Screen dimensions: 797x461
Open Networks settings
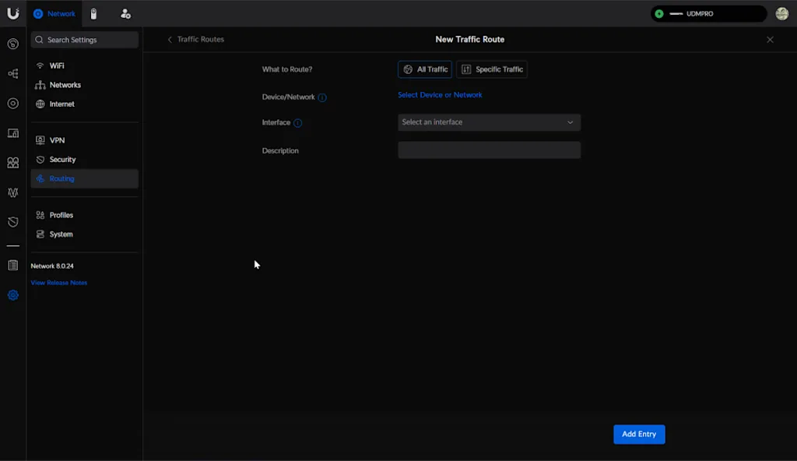[84, 85]
